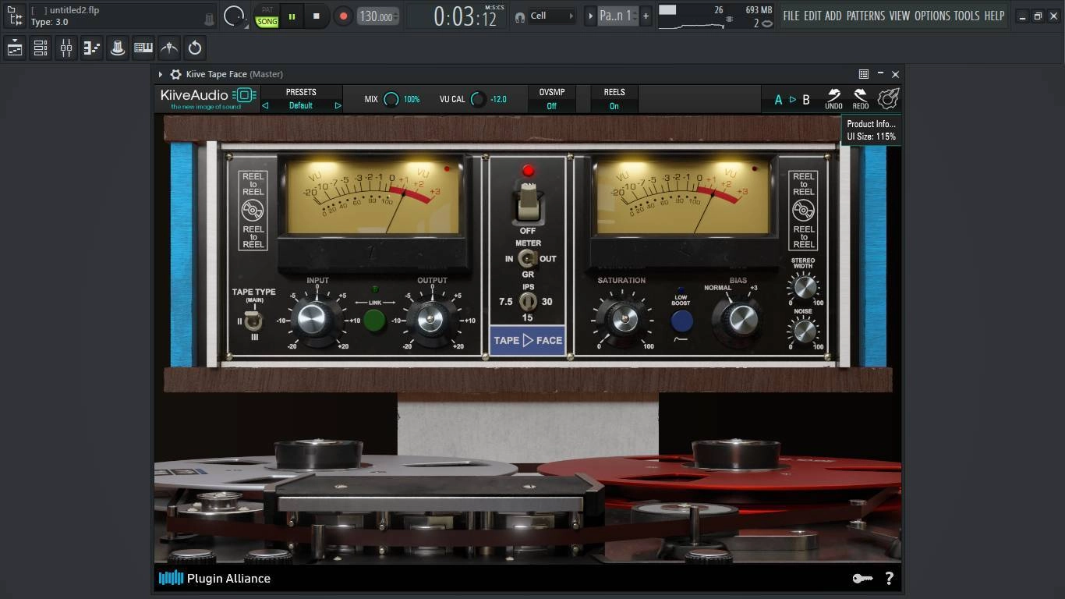This screenshot has height=599, width=1065.
Task: Click the left Reel to Reel badge icon
Action: tap(253, 211)
